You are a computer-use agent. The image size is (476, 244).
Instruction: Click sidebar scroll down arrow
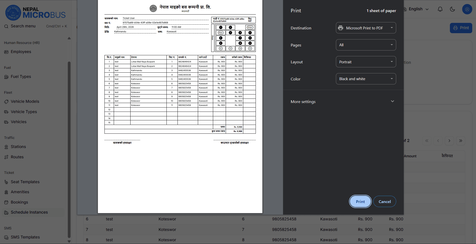69,241
